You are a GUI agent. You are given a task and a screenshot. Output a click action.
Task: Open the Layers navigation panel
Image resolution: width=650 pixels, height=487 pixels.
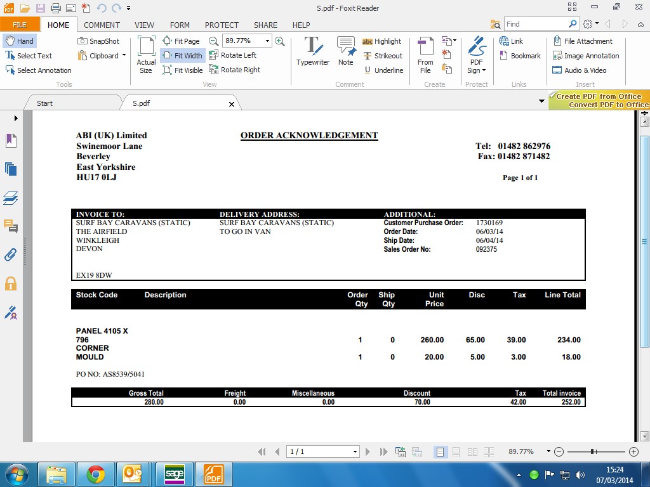[11, 198]
